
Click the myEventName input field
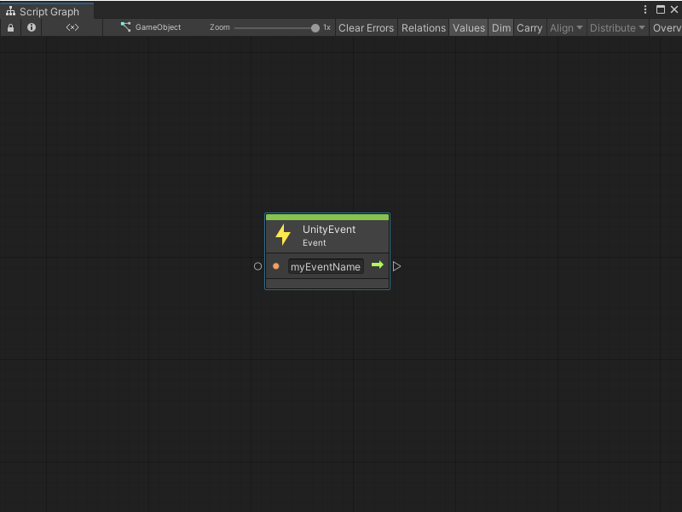coord(326,266)
